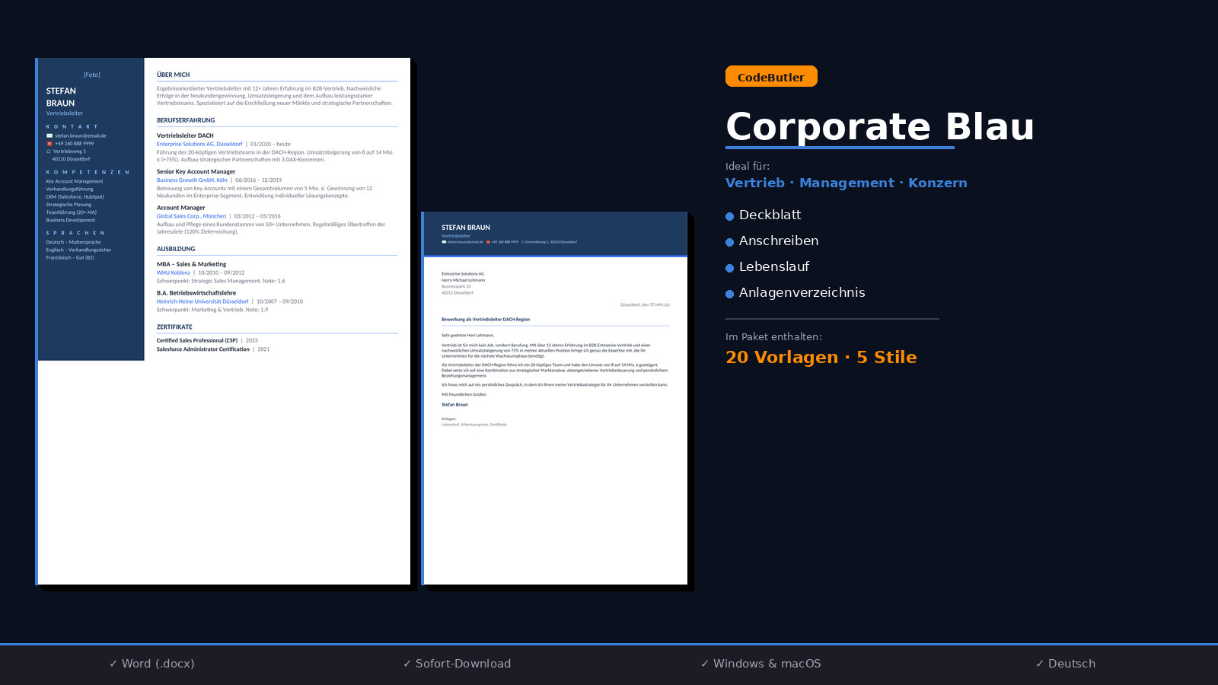Viewport: 1218px width, 685px height.
Task: Click the Vertrieb · Management · Konzern line
Action: tap(847, 183)
